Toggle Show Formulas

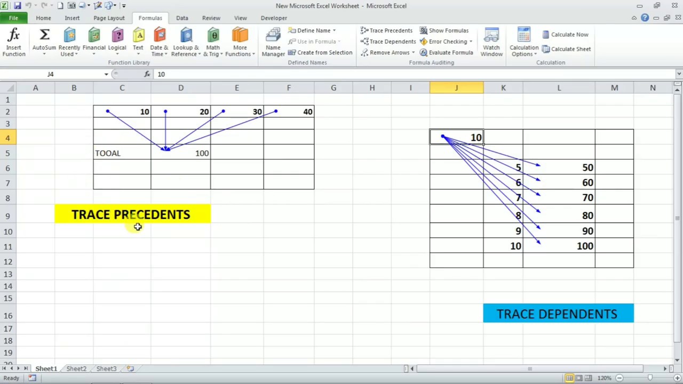click(x=444, y=30)
